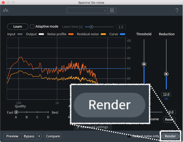Image resolution: width=183 pixels, height=142 pixels.
Task: Select quality option C on the slider
Action: (37, 112)
